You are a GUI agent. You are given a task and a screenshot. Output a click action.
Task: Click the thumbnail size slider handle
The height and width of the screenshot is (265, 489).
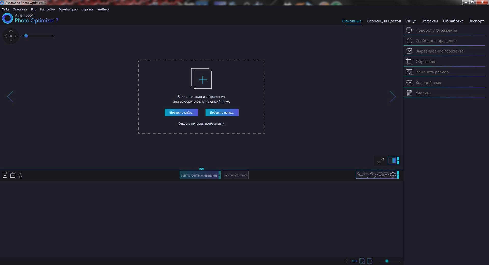click(x=387, y=261)
